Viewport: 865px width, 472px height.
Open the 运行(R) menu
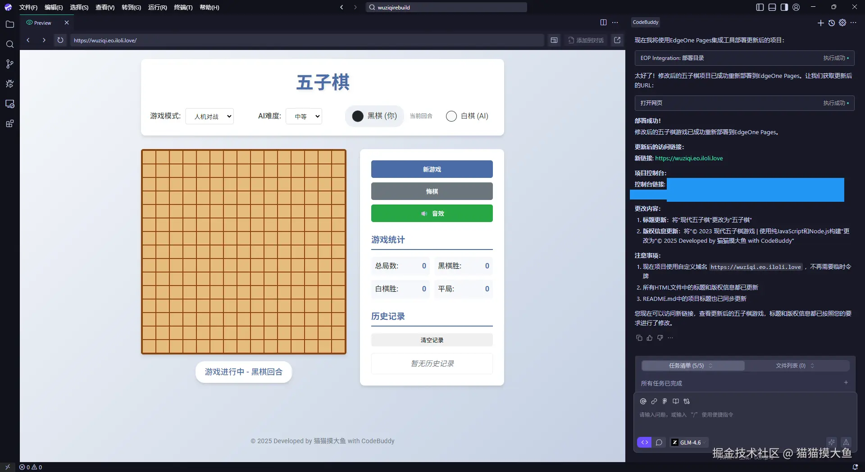click(x=157, y=7)
